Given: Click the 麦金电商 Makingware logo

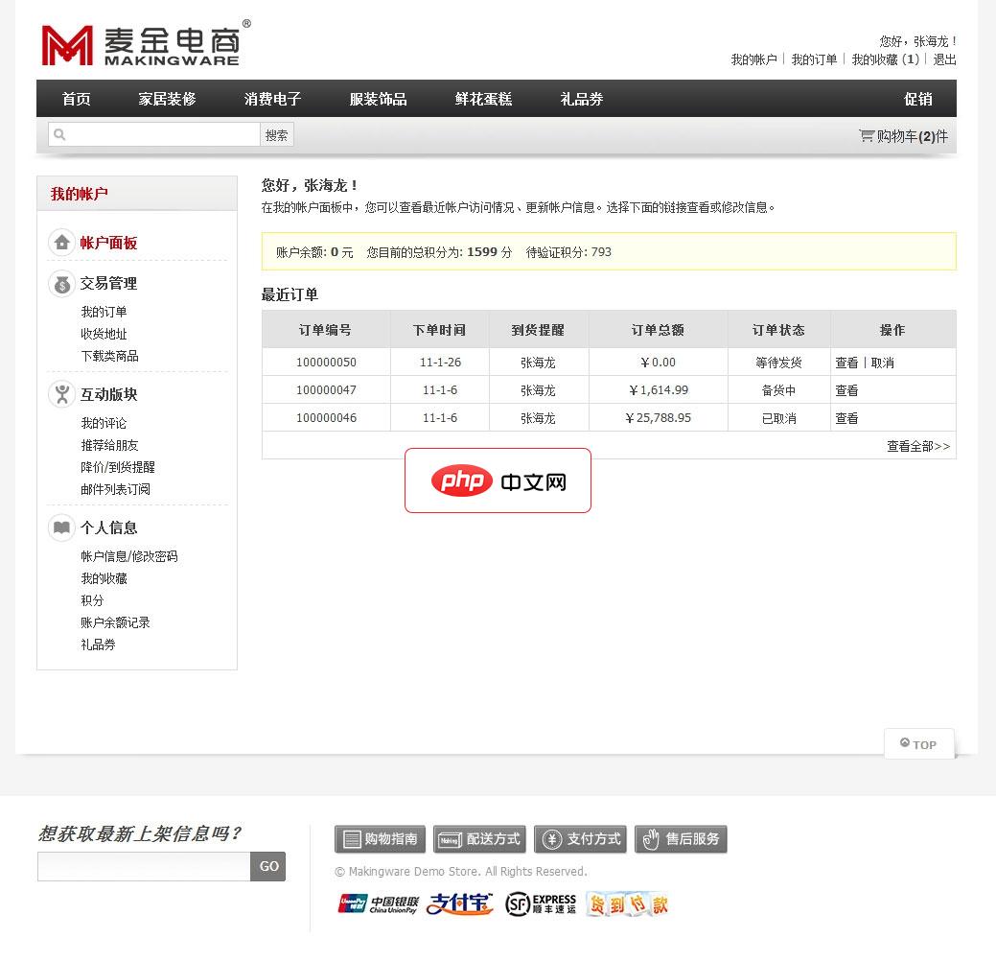Looking at the screenshot, I should pos(139,44).
